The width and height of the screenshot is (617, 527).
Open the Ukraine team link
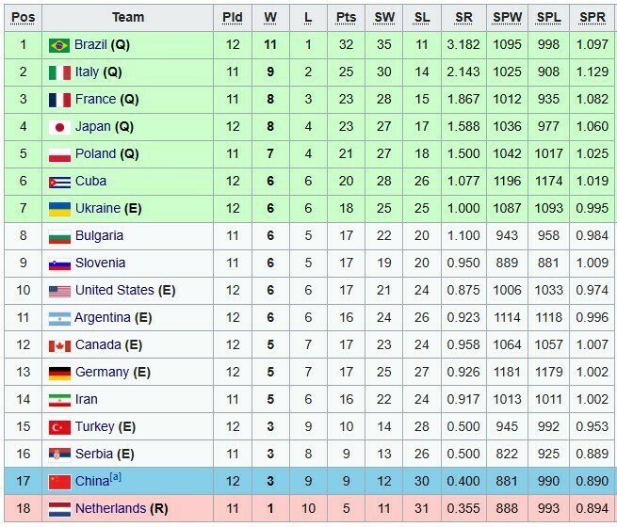pyautogui.click(x=98, y=208)
